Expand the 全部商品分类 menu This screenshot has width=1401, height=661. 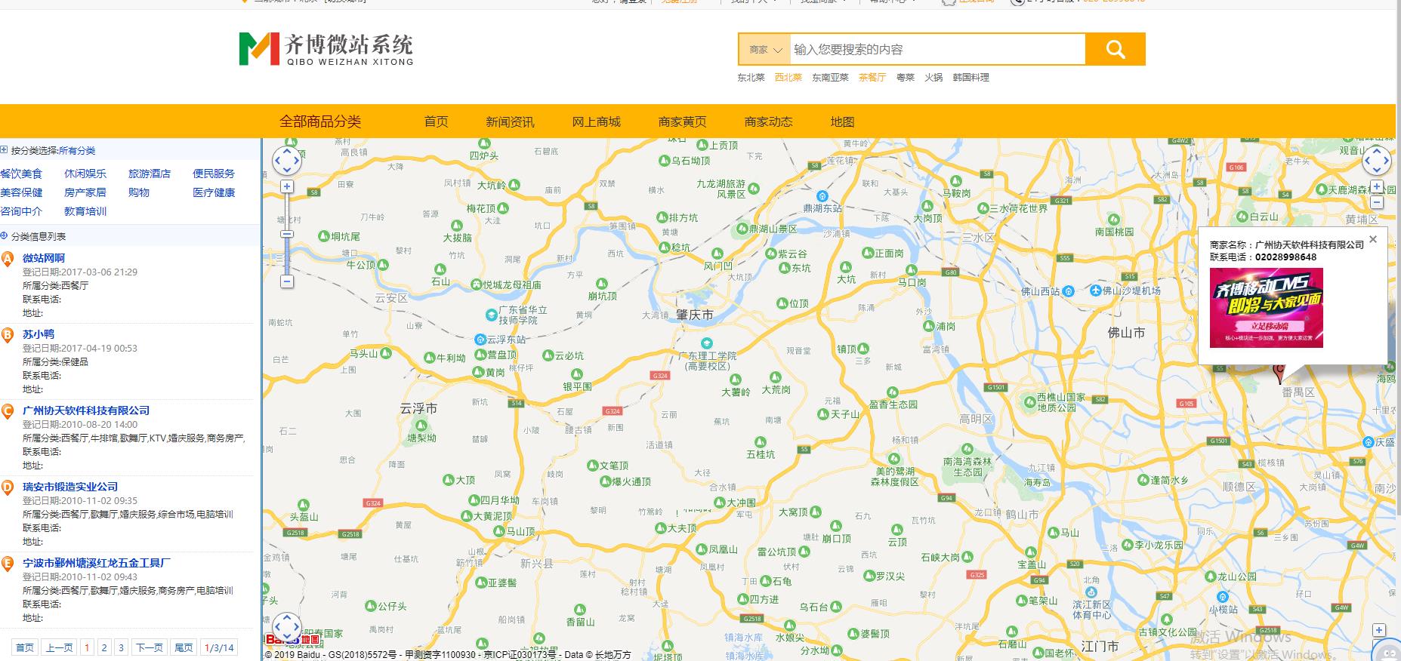point(320,121)
